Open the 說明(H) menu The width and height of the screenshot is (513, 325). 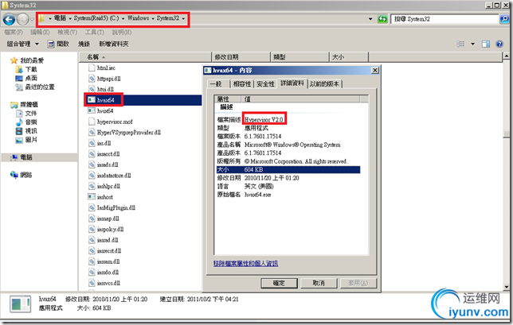coord(122,33)
